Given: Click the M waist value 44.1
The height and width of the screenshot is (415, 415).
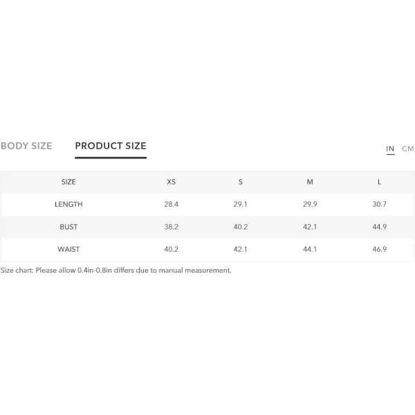Looking at the screenshot, I should click(x=310, y=249).
